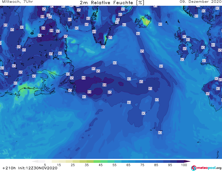The width and height of the screenshot is (222, 171).
Task: Pick the white arrow tip of the color bar
Action: (x=35, y=161)
